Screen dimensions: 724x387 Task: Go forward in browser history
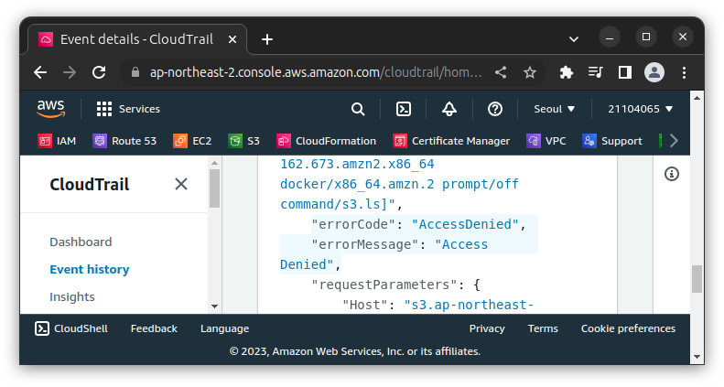(70, 72)
